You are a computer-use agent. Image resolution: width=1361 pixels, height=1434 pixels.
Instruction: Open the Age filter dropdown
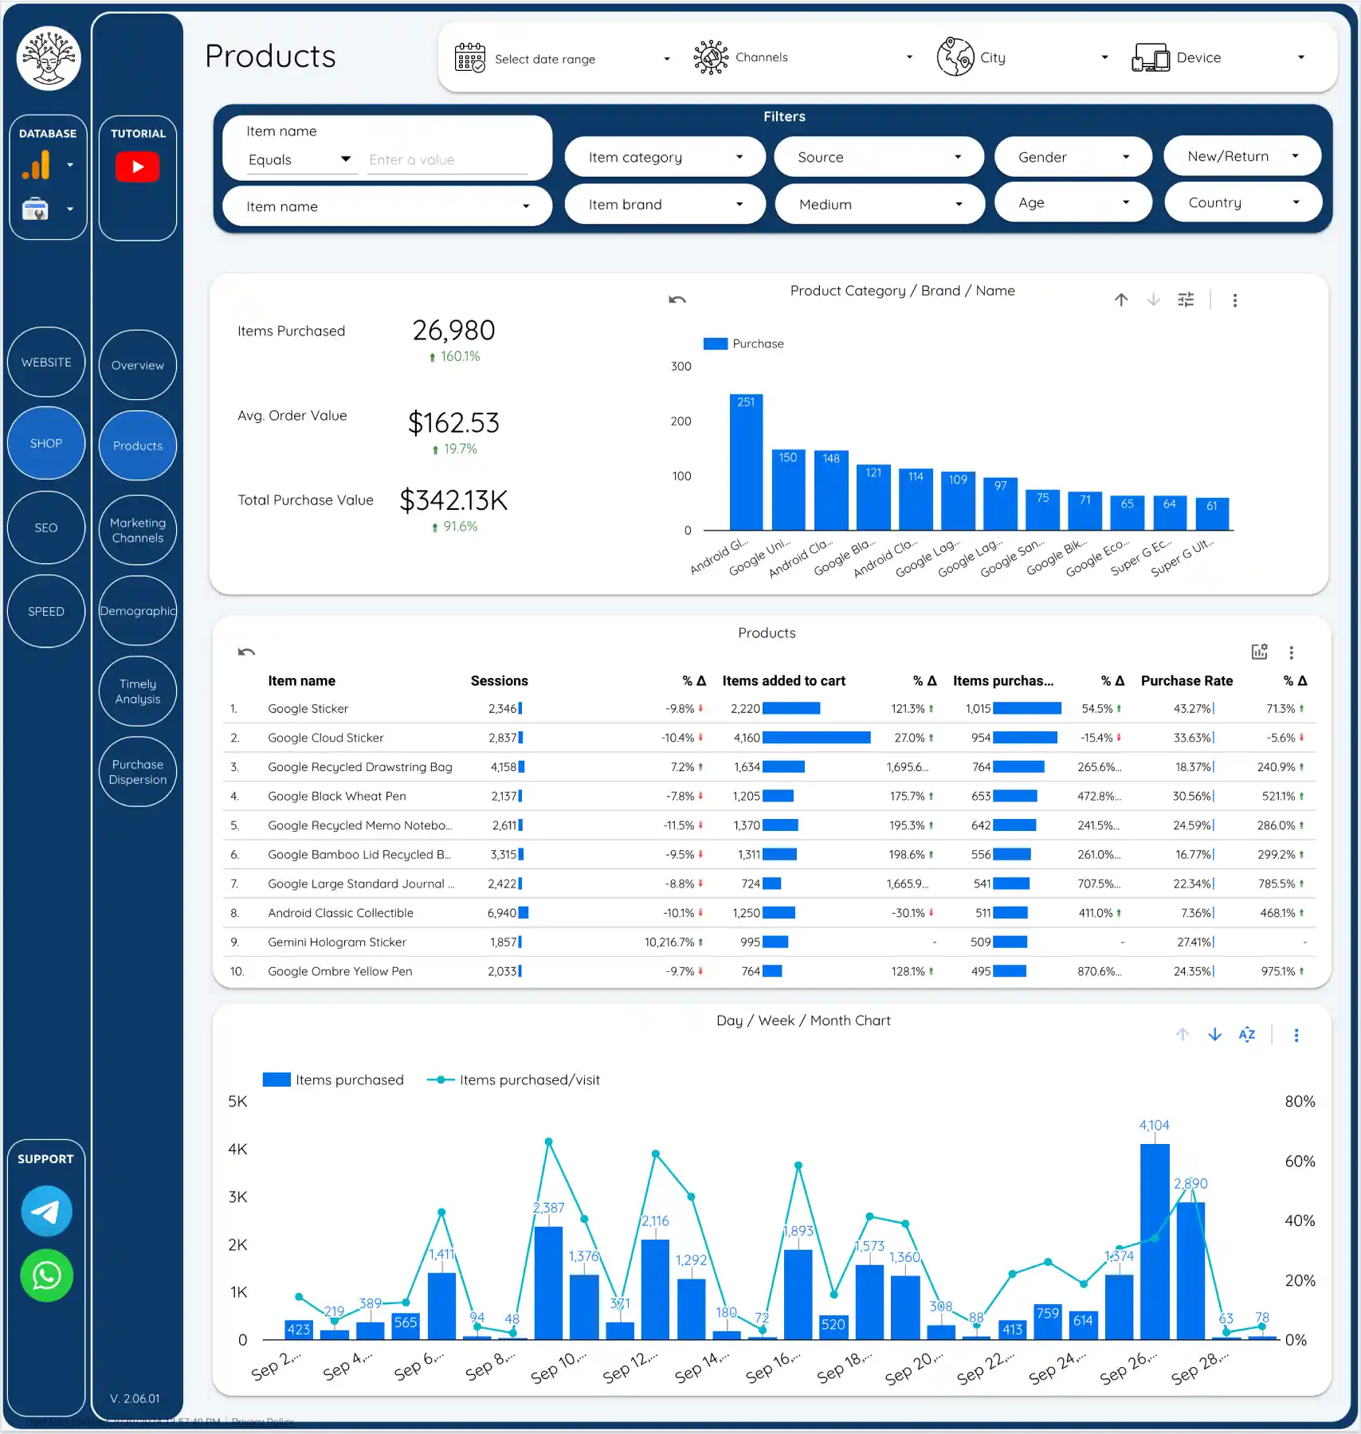1073,202
